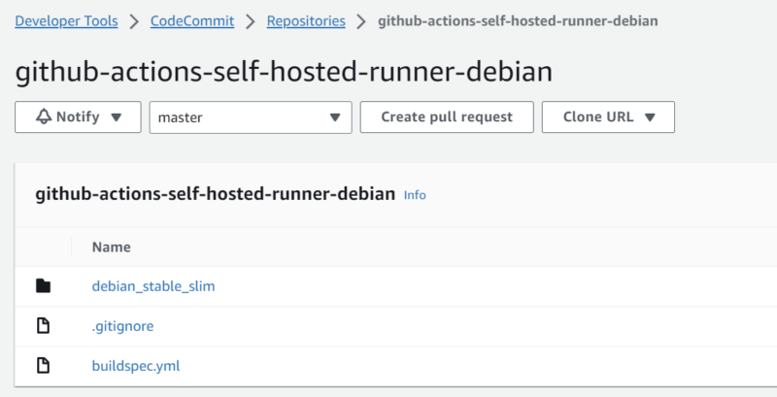Click the page title github-actions-self-hosted-runner-debian
The height and width of the screenshot is (397, 777).
pyautogui.click(x=284, y=72)
